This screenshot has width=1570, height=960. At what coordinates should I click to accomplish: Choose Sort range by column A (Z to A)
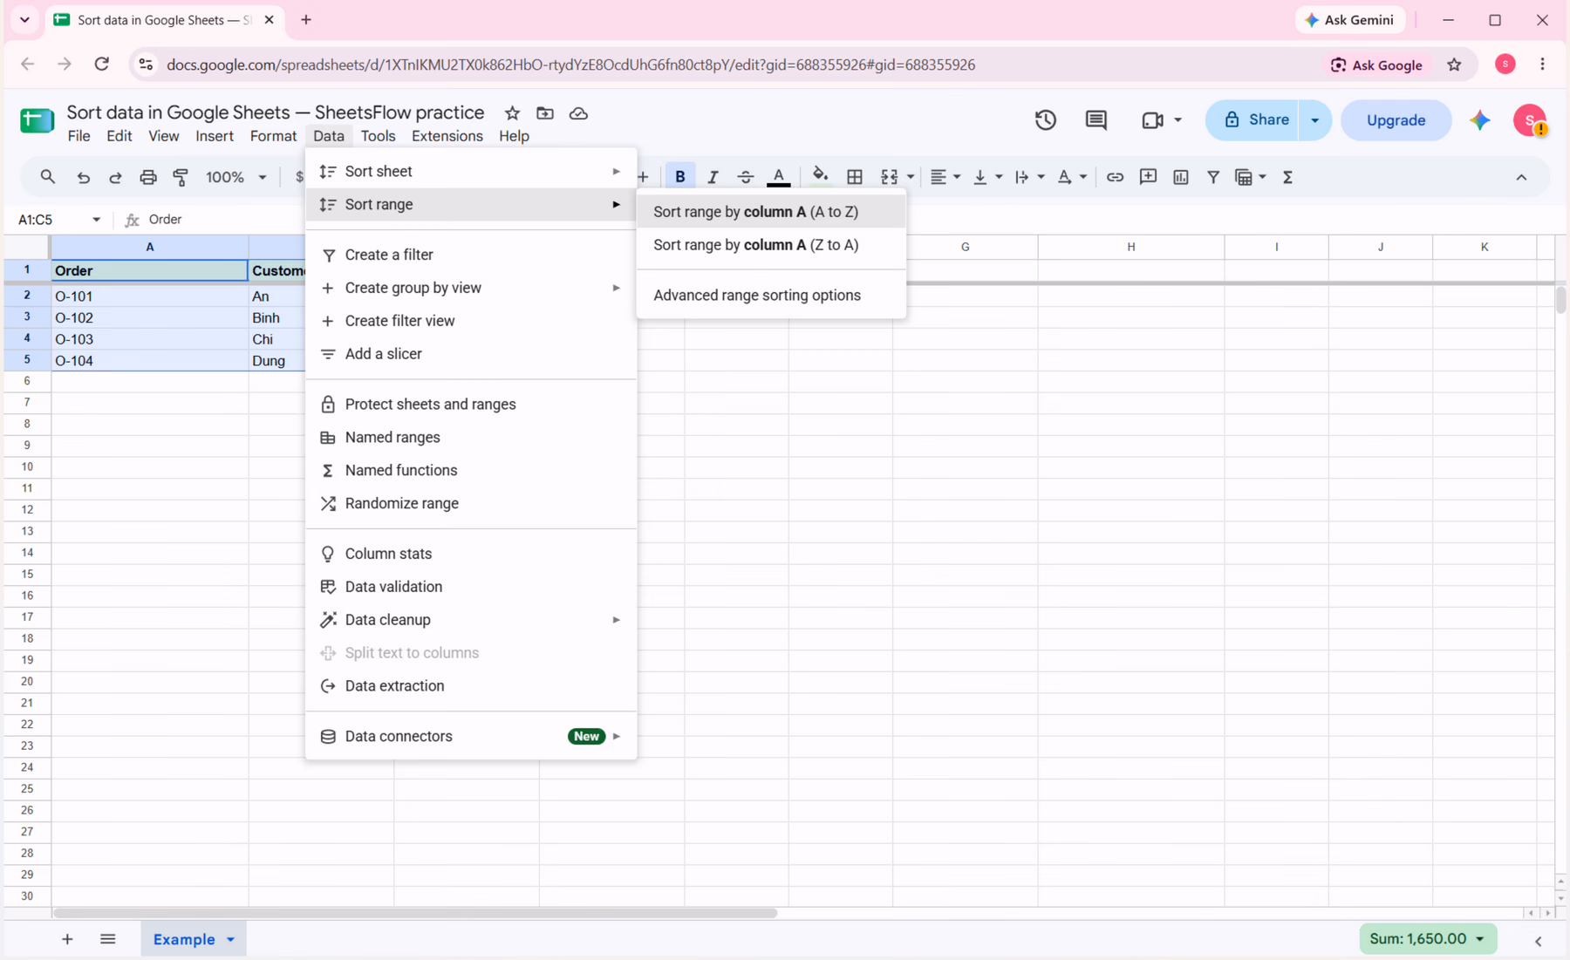coord(771,245)
